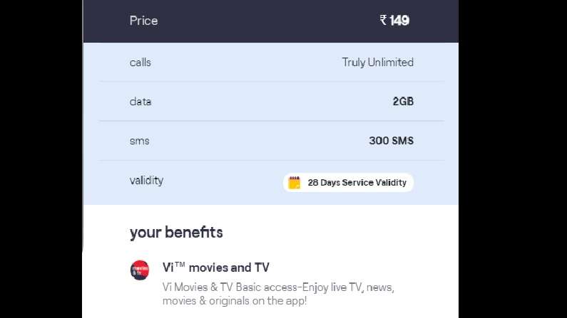The width and height of the screenshot is (567, 318).
Task: Click the TM superscript in benefit title
Action: click(180, 265)
